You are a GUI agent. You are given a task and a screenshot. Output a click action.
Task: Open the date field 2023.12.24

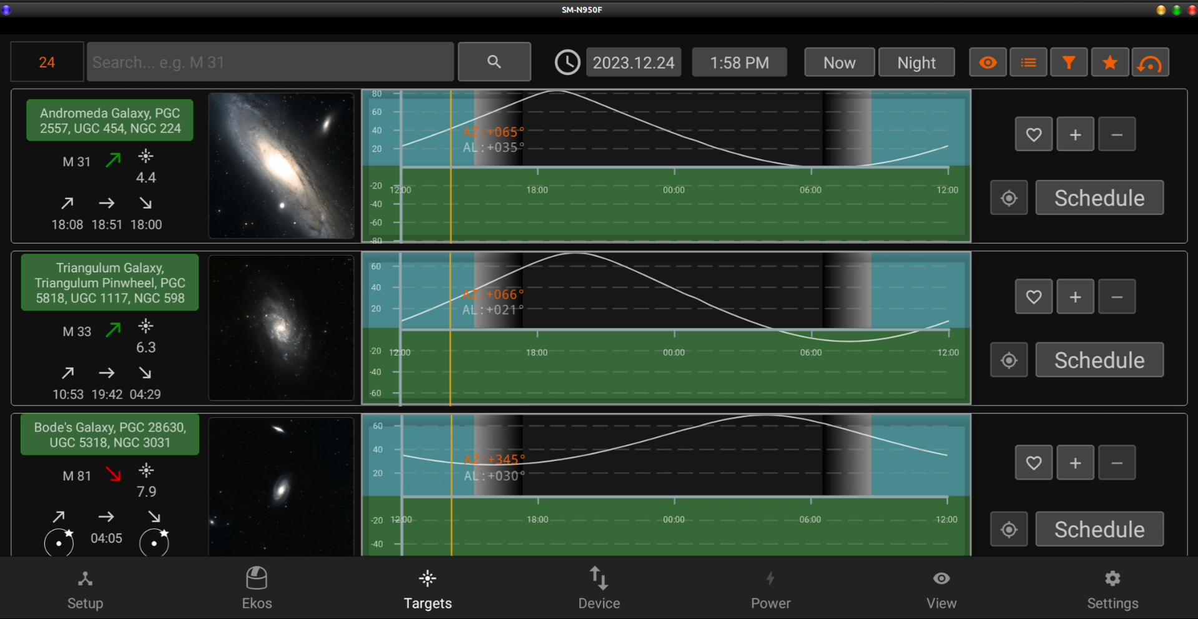pos(634,62)
